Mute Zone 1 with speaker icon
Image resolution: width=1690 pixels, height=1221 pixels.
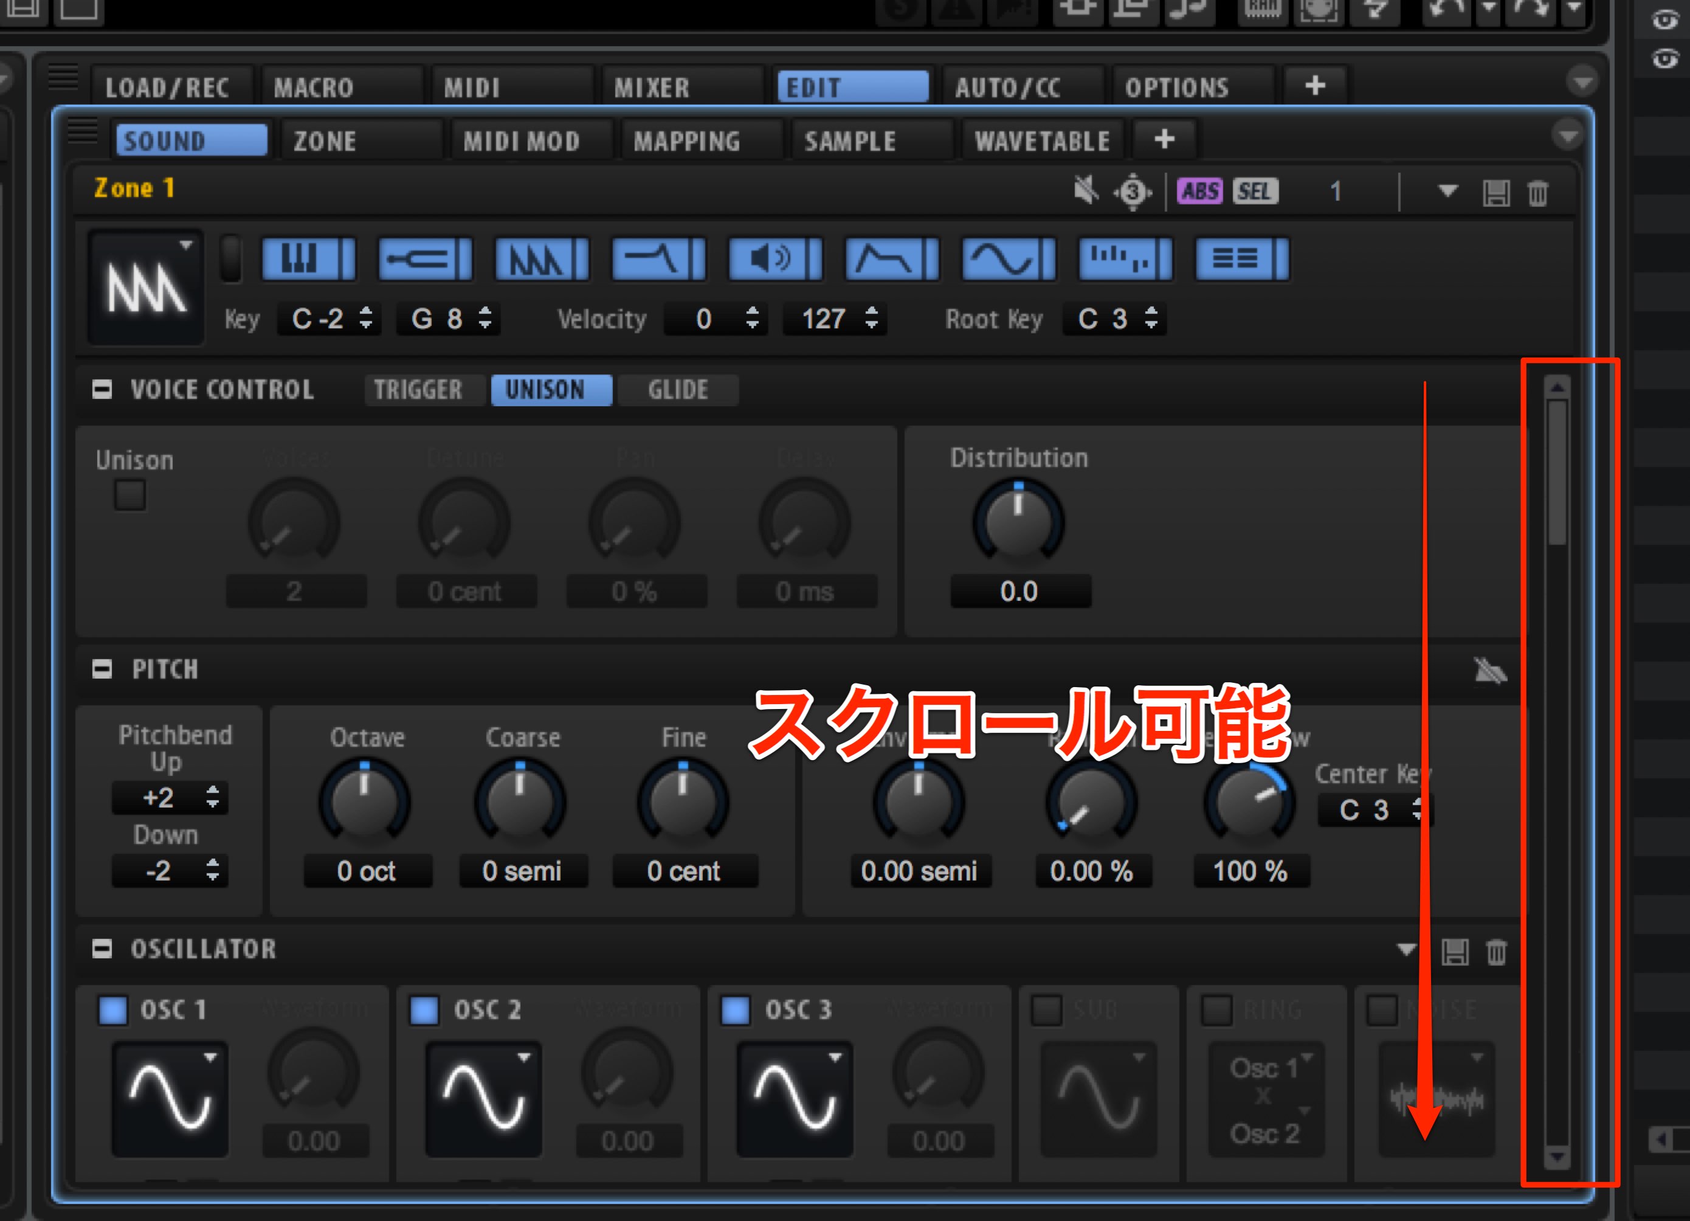tap(1086, 191)
